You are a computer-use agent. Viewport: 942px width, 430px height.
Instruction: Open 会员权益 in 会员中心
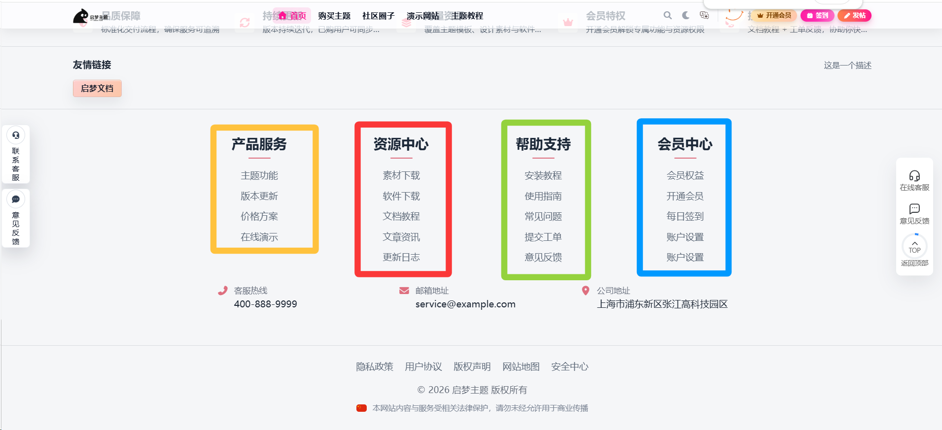point(685,175)
